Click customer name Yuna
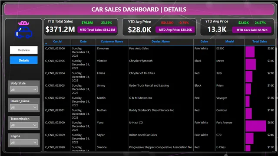Viewport: 278px width, 156px height. pos(100,122)
